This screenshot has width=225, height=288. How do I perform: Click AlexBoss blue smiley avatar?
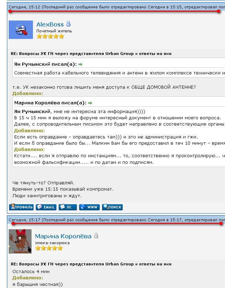coord(21,30)
